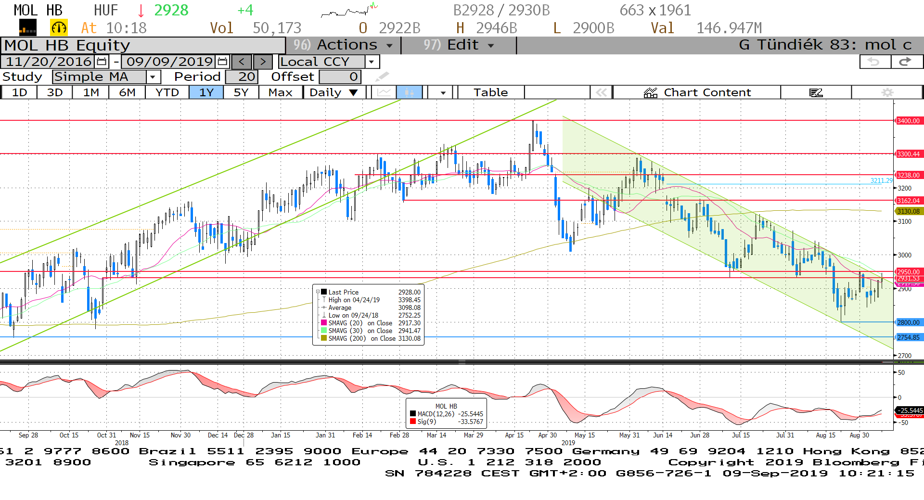
Task: Go to previous date range arrow
Action: pyautogui.click(x=242, y=62)
